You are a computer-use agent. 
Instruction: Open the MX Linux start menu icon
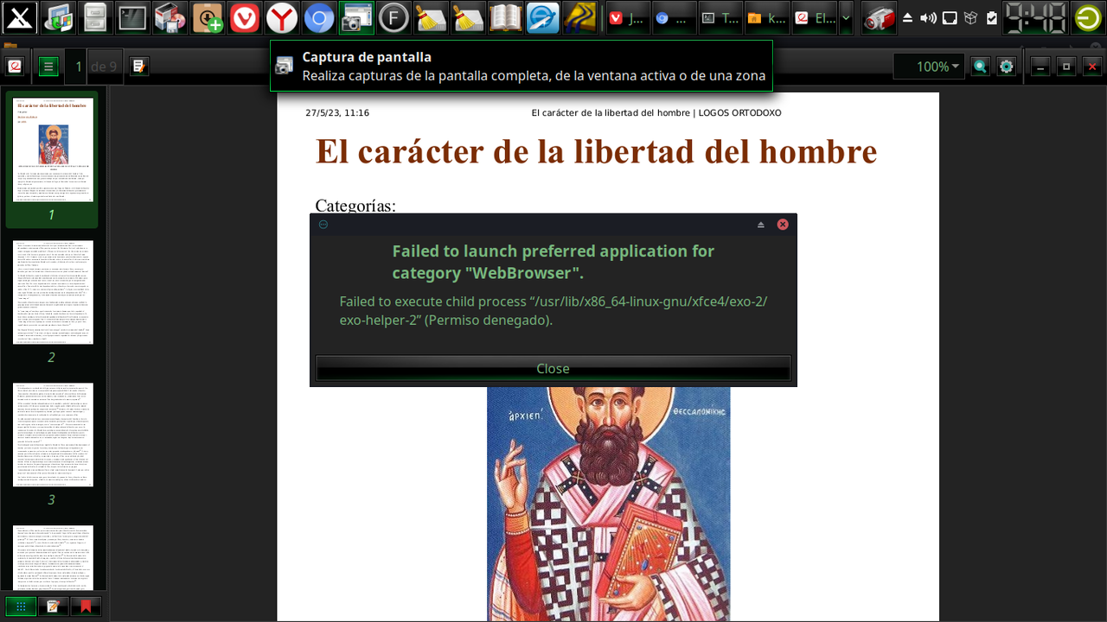(x=19, y=17)
